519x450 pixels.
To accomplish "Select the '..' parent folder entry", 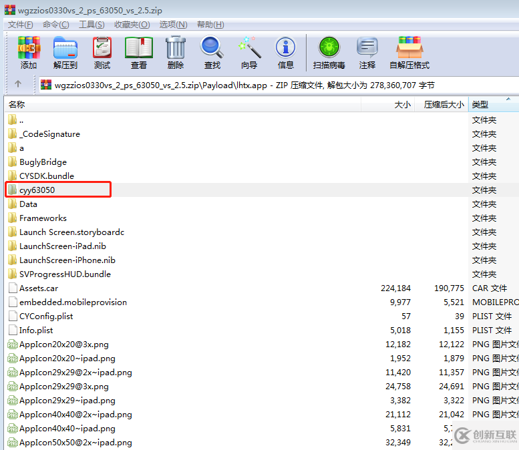I will (15, 120).
